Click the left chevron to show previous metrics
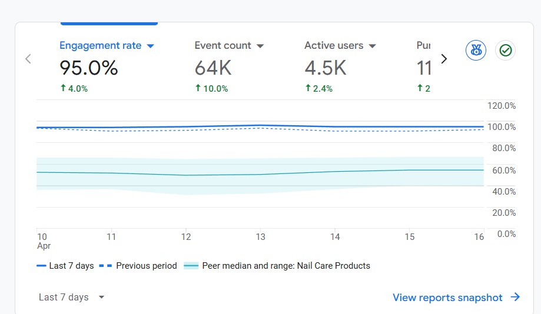Viewport: 541px width, 314px height. pyautogui.click(x=28, y=59)
